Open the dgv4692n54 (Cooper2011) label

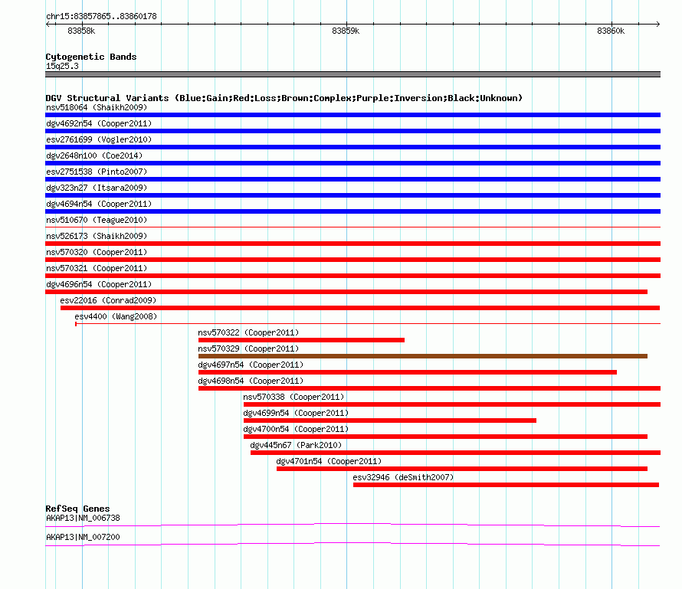pyautogui.click(x=99, y=123)
